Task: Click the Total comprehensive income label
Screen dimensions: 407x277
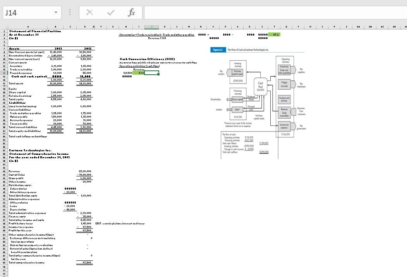Action: tap(27, 263)
